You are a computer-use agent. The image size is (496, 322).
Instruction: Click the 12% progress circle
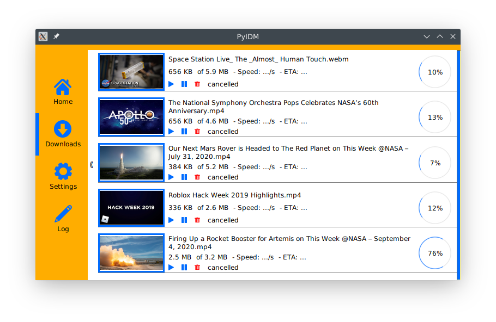[x=435, y=208]
